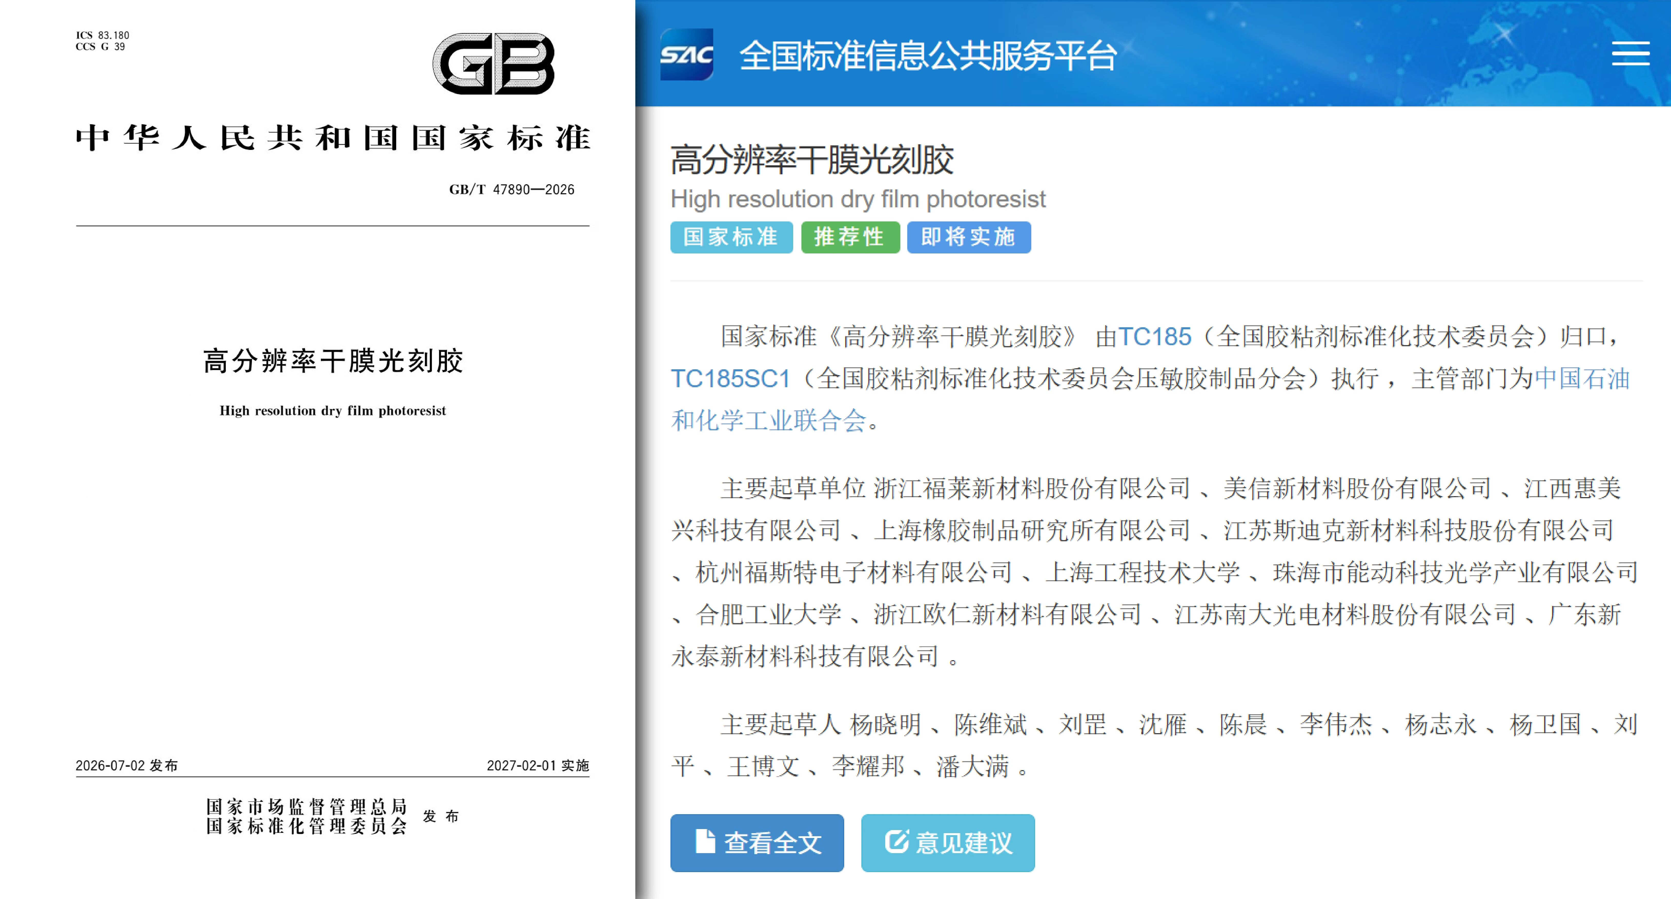The width and height of the screenshot is (1671, 899).
Task: Click the English subtitle in the web page
Action: pyautogui.click(x=858, y=199)
